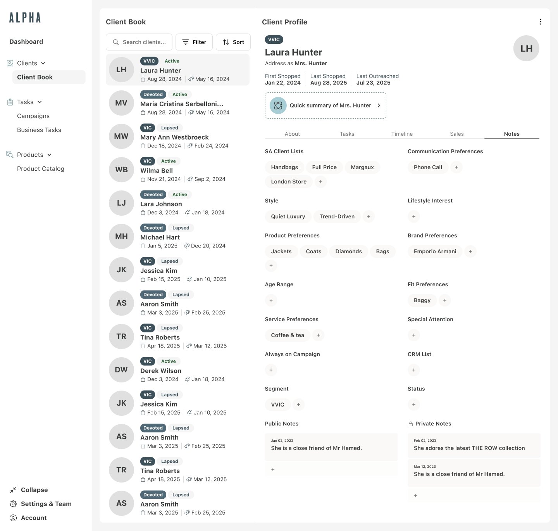Open the Filter options
558x531 pixels.
point(194,42)
